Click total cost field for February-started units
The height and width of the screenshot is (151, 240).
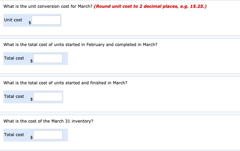pos(48,59)
